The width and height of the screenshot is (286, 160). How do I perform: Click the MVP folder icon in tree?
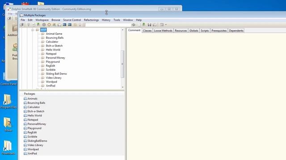pos(38,30)
